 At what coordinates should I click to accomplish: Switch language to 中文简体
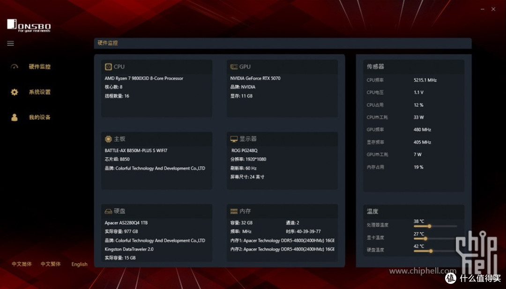(x=22, y=264)
